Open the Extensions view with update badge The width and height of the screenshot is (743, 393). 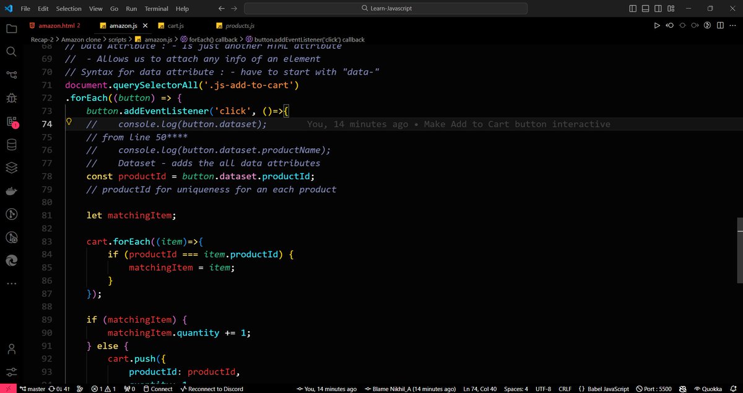(x=11, y=121)
